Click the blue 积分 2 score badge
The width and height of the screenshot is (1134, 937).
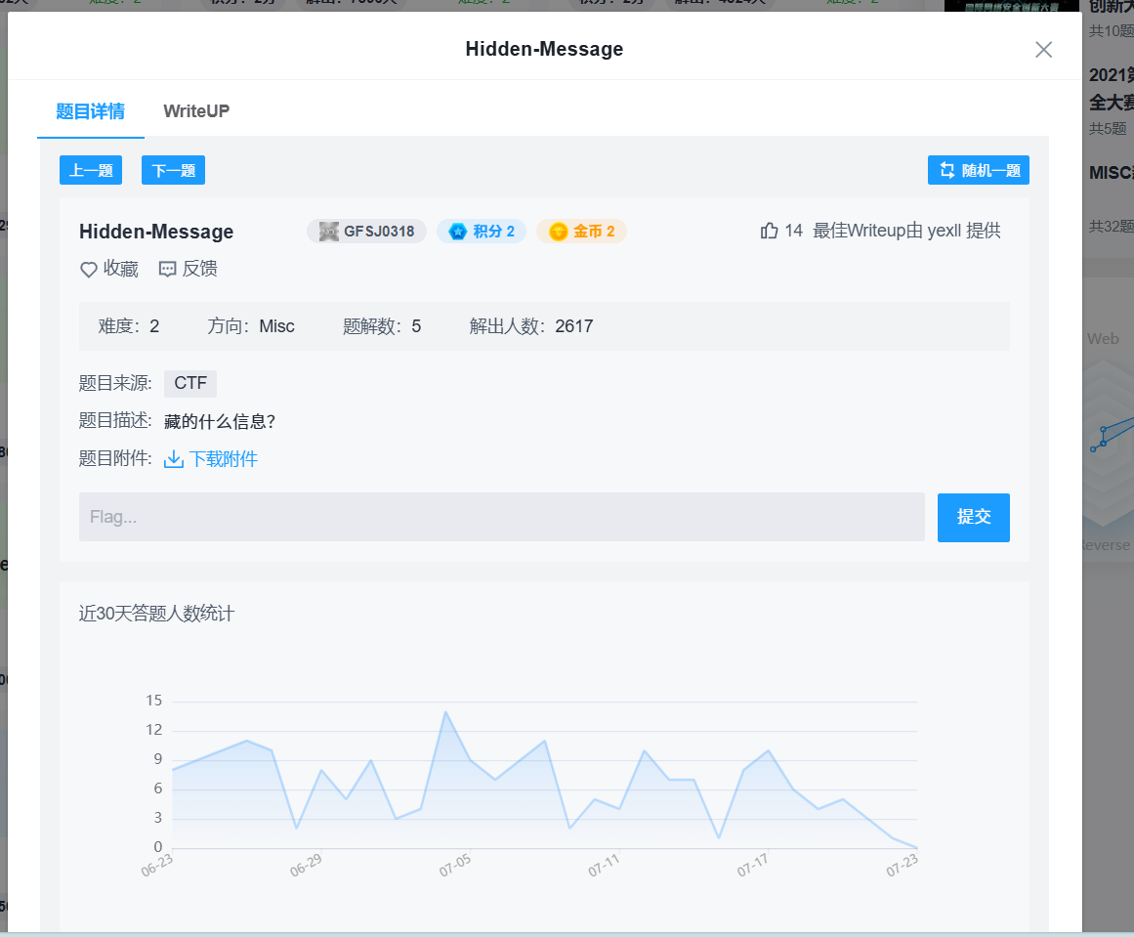[482, 231]
